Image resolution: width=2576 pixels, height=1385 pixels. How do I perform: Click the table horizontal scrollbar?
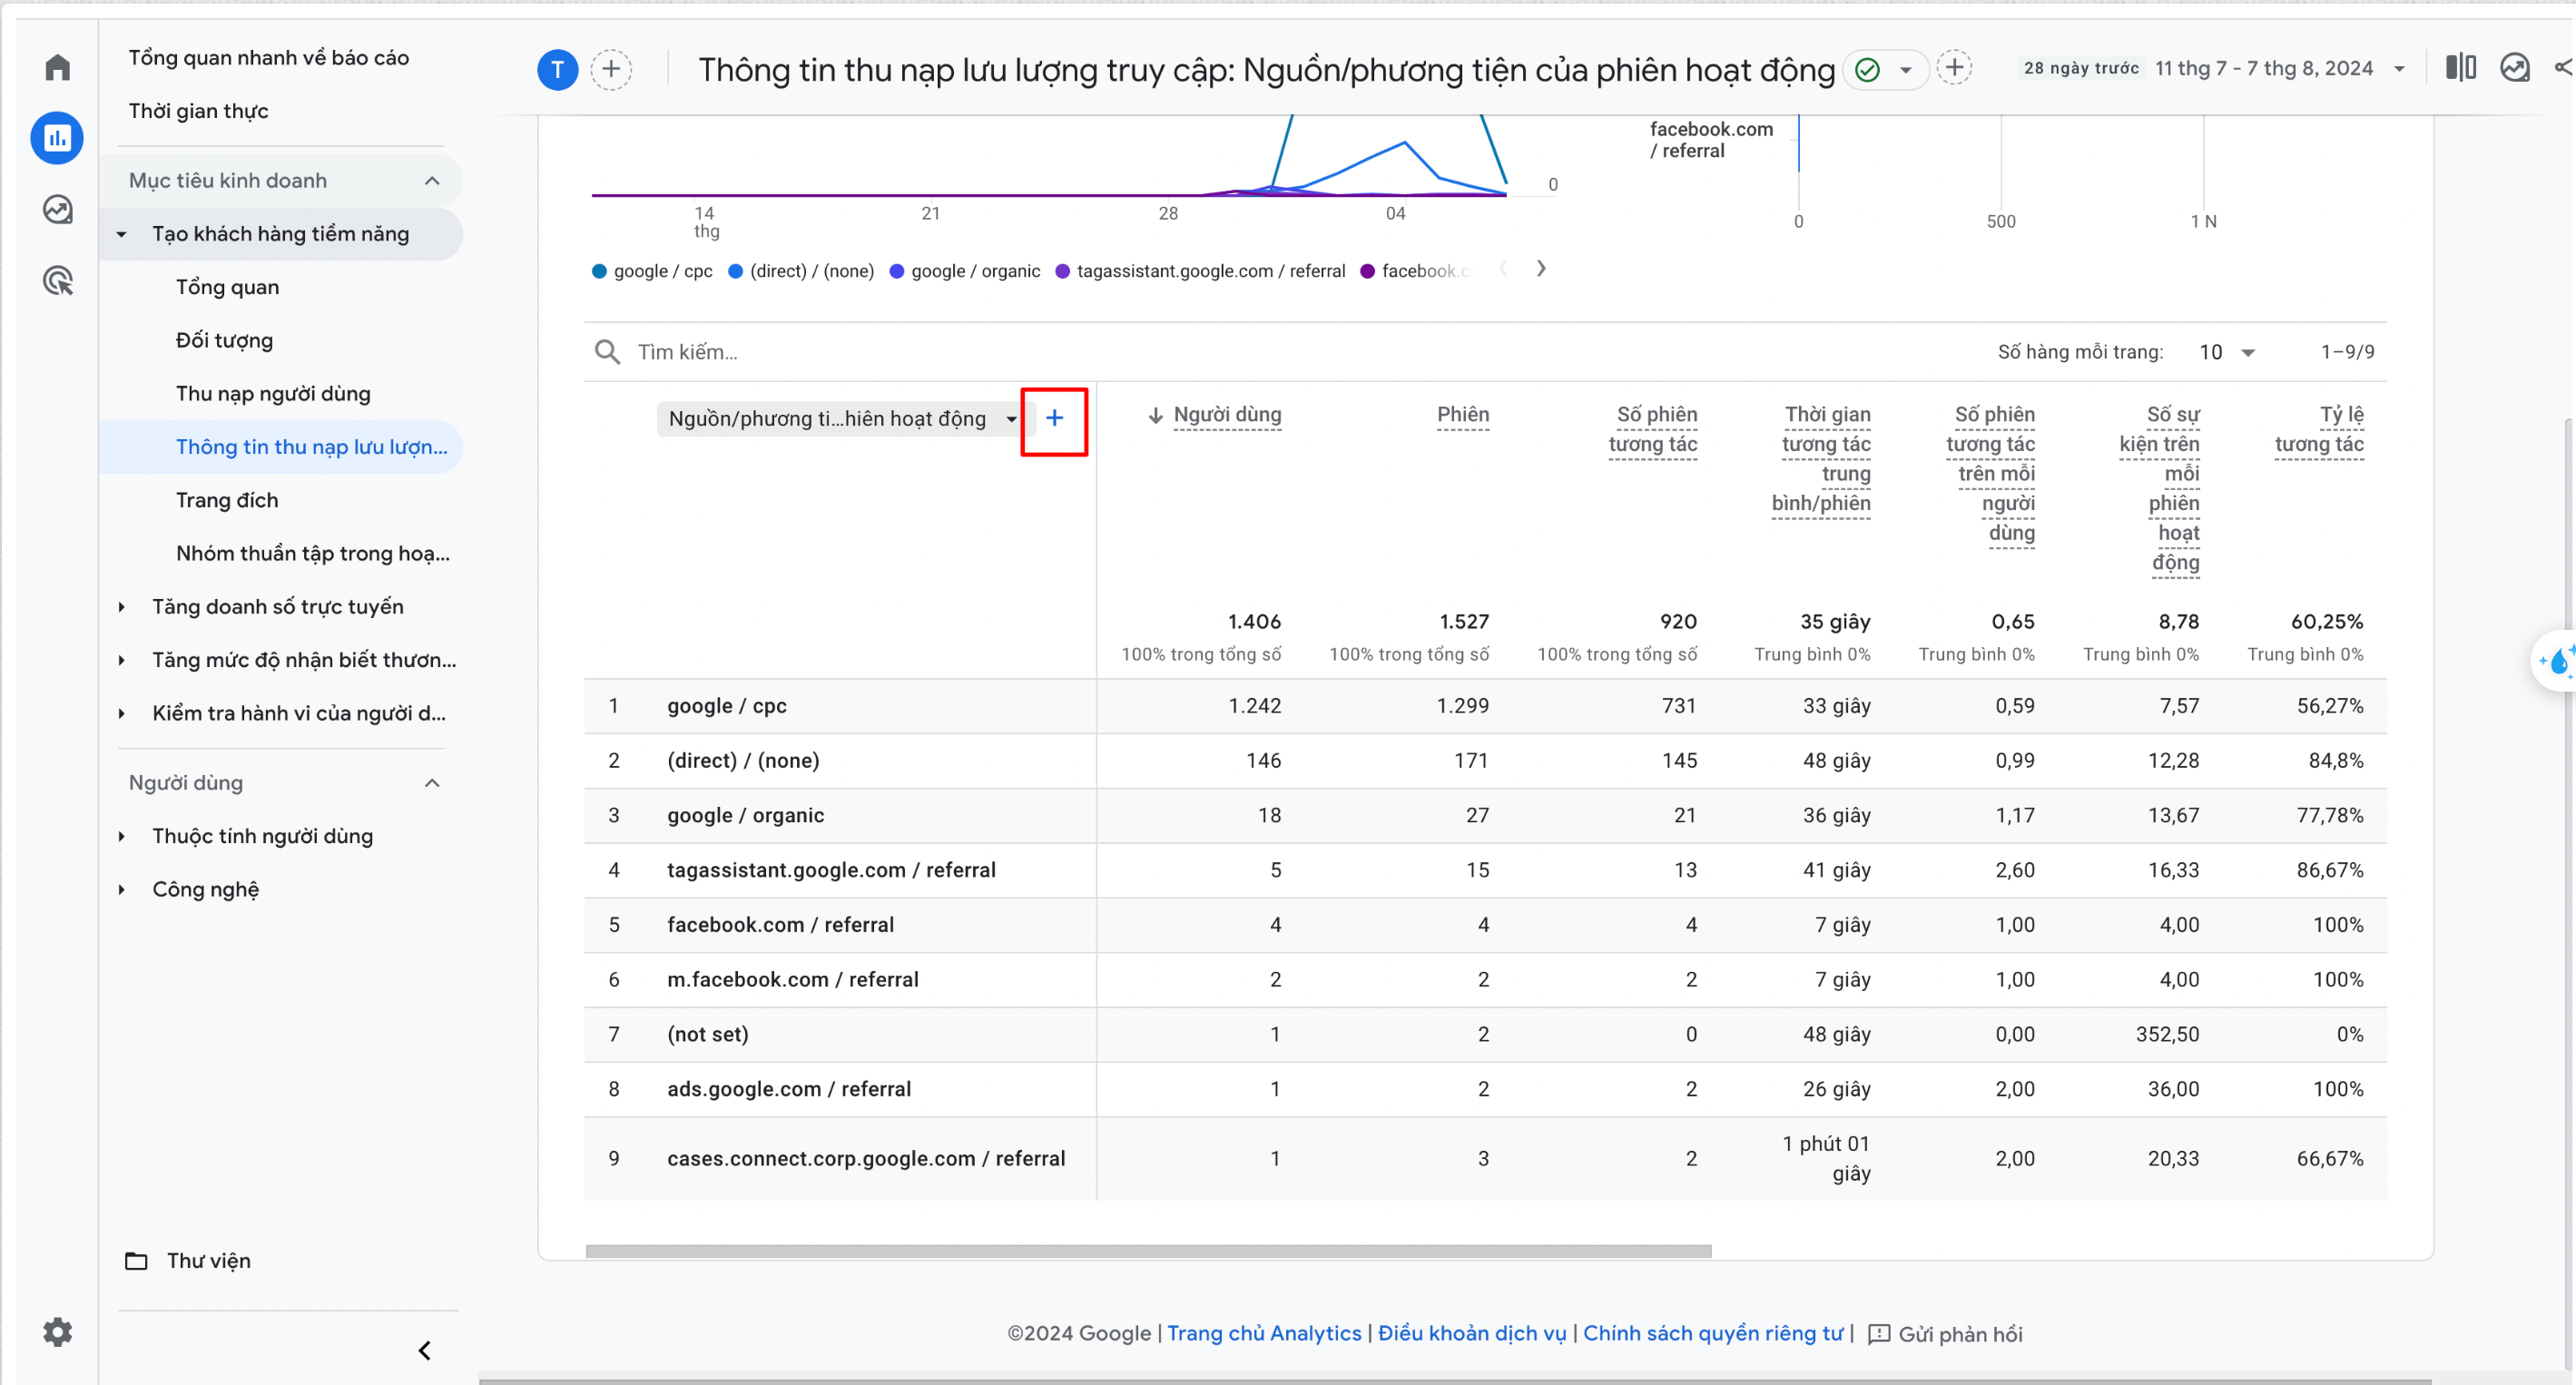coord(1148,1251)
